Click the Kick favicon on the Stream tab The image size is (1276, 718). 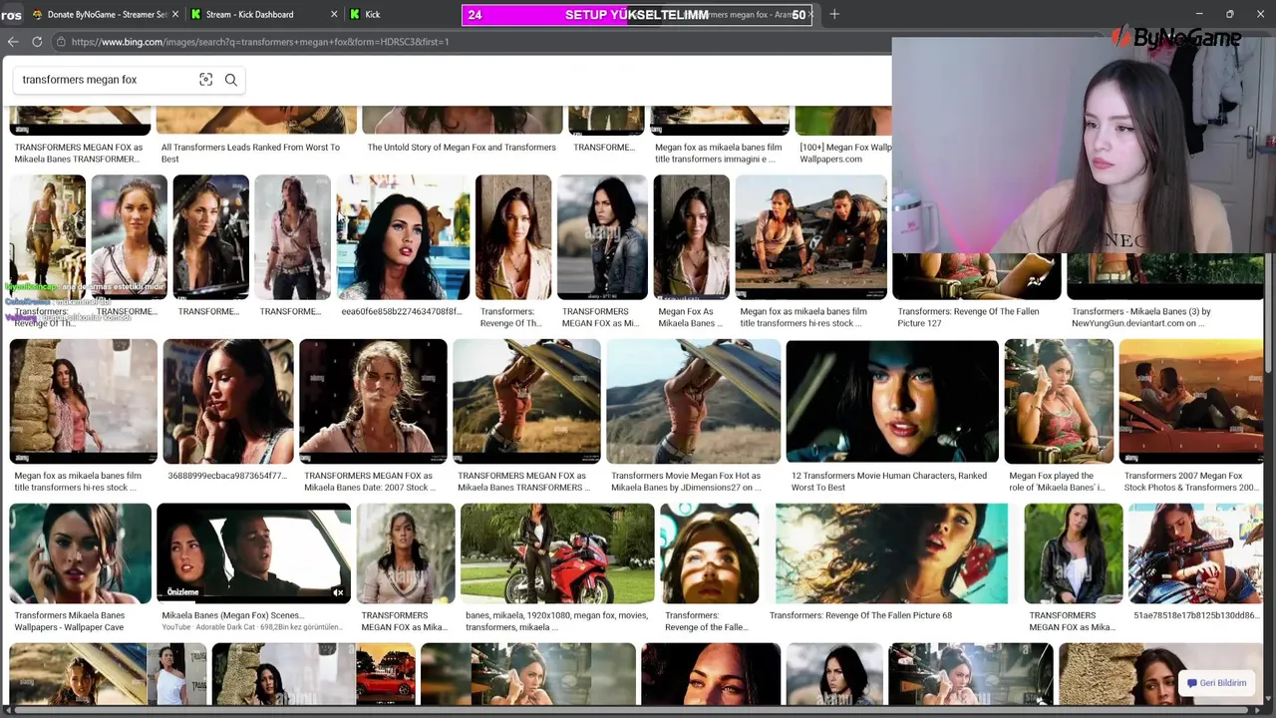[x=195, y=14]
